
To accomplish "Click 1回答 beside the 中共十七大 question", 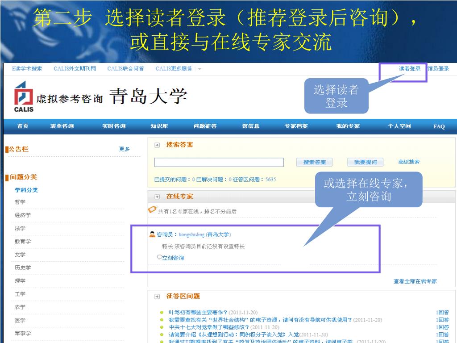I will point(442,327).
